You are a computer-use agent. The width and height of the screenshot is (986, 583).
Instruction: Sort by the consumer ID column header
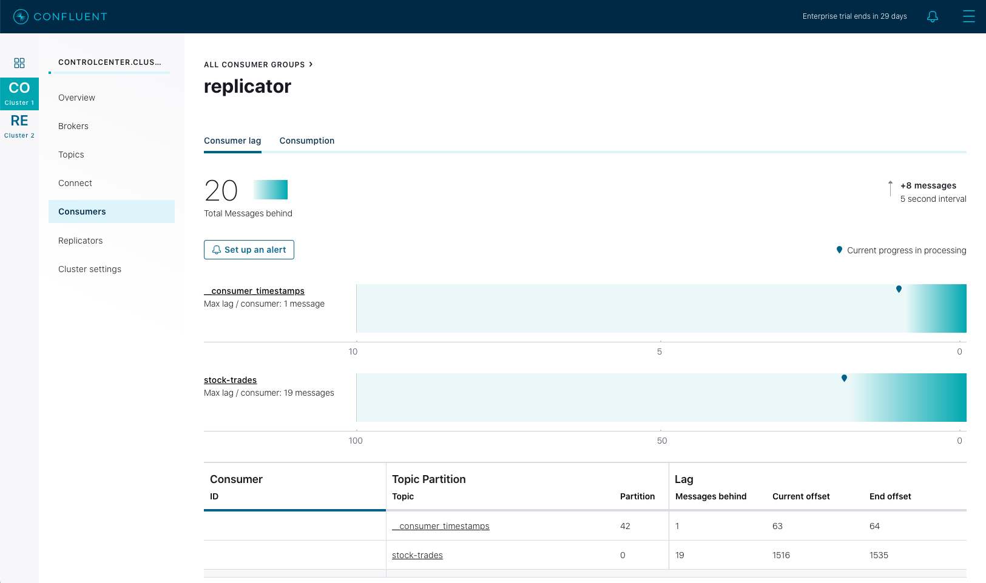(214, 496)
